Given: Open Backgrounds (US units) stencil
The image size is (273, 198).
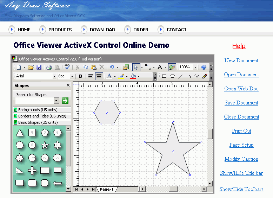Looking at the screenshot, I should click(x=42, y=110).
